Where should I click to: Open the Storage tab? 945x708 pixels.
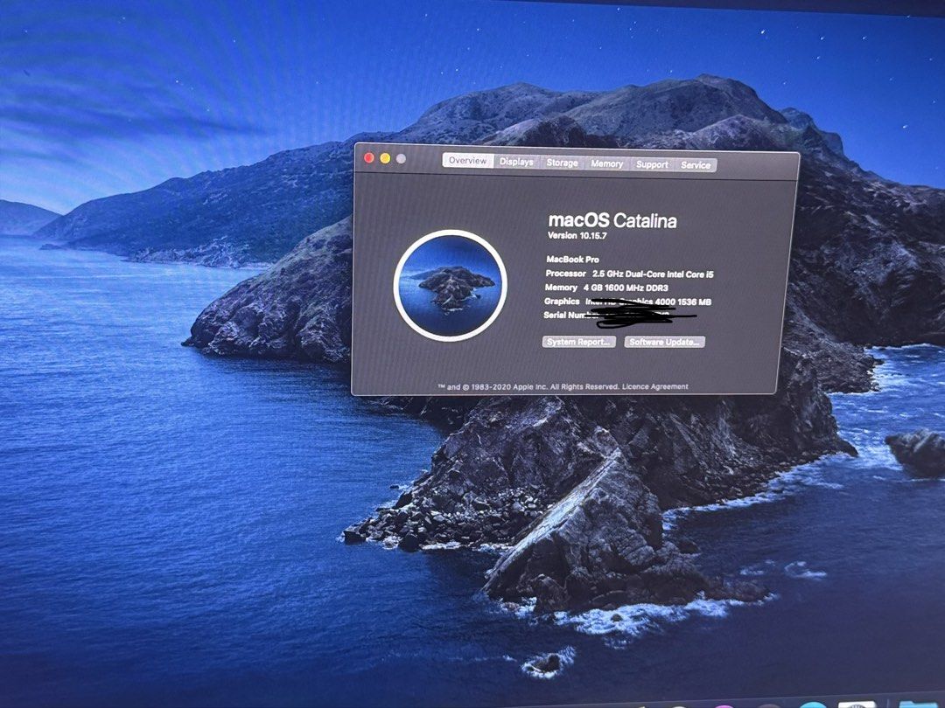(563, 163)
